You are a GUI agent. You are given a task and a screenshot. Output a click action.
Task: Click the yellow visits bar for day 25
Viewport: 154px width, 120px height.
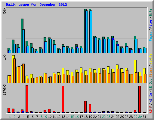click(117, 67)
